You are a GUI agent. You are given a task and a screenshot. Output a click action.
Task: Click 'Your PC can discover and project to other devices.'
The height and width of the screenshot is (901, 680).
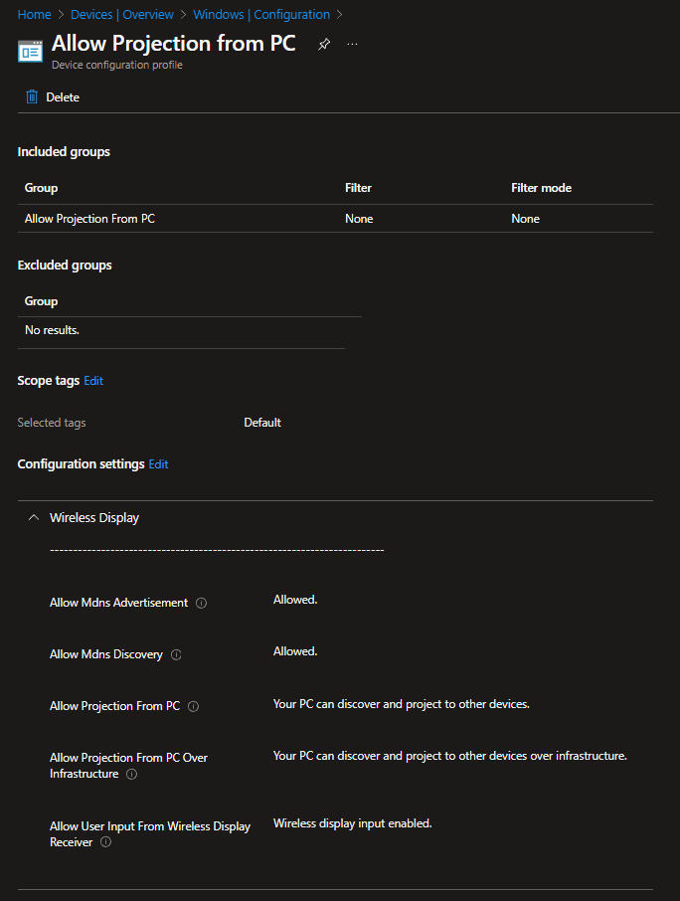pos(402,704)
